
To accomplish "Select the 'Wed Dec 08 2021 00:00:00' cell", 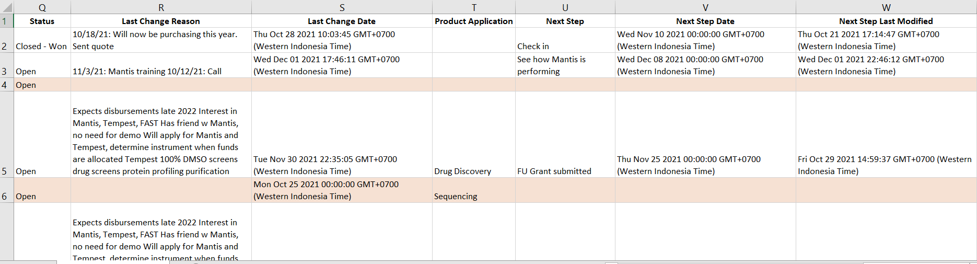I will (705, 65).
